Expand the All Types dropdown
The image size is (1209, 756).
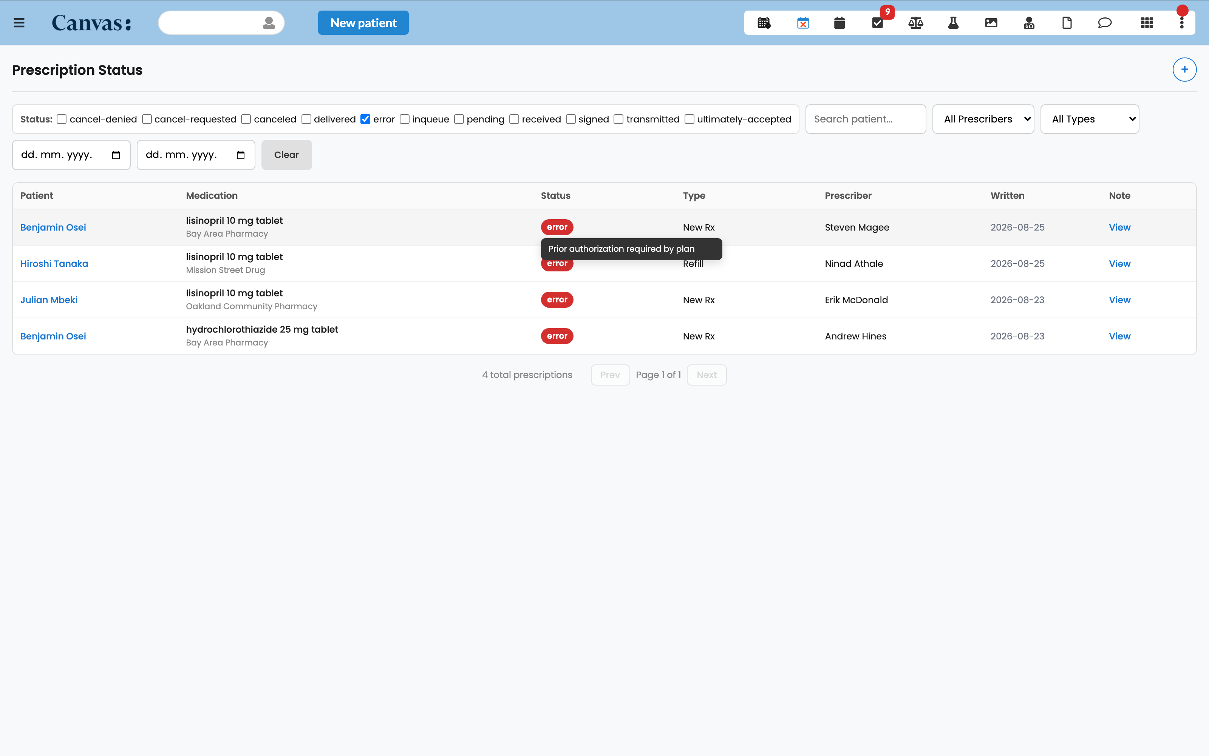1090,119
